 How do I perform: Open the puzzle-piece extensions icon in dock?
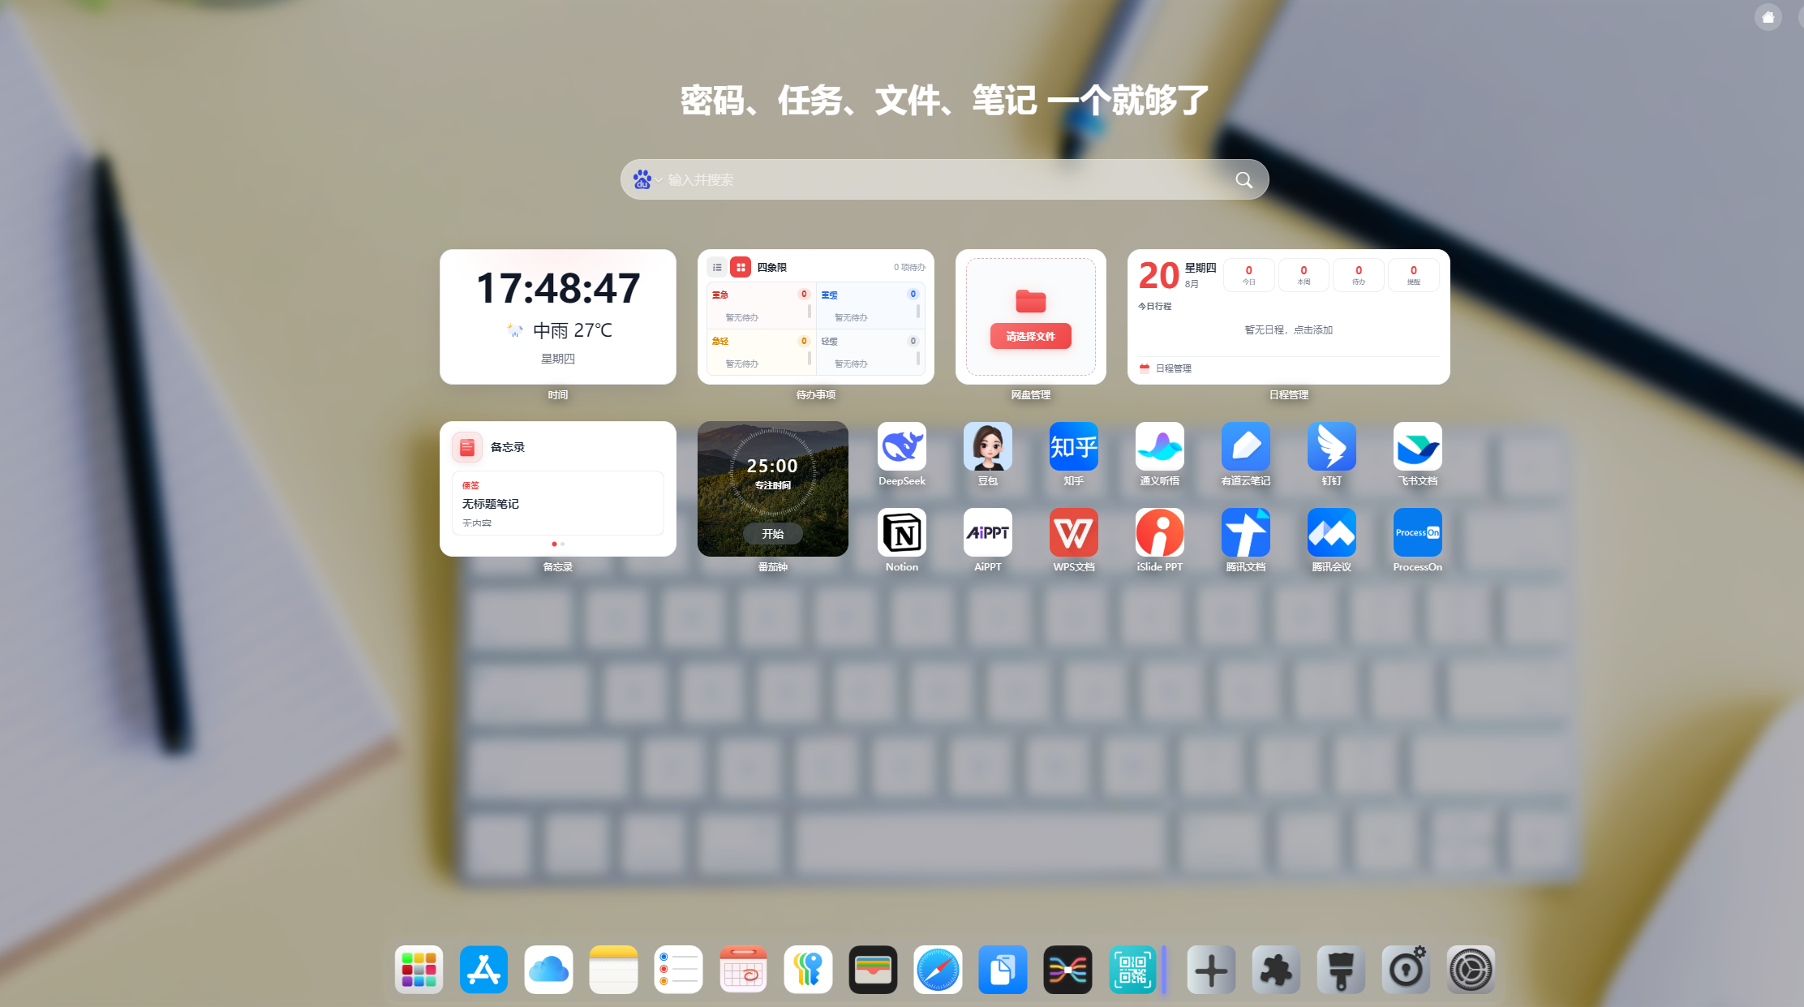1276,970
